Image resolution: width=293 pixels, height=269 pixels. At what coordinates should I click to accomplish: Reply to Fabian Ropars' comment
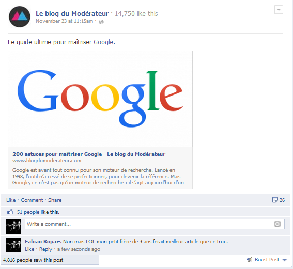click(x=45, y=249)
